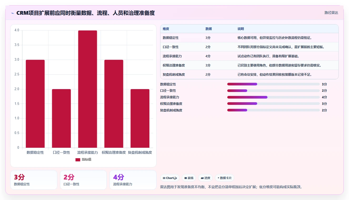Click the 权限治理准备度 progress bar
The image size is (349, 200).
tap(274, 104)
